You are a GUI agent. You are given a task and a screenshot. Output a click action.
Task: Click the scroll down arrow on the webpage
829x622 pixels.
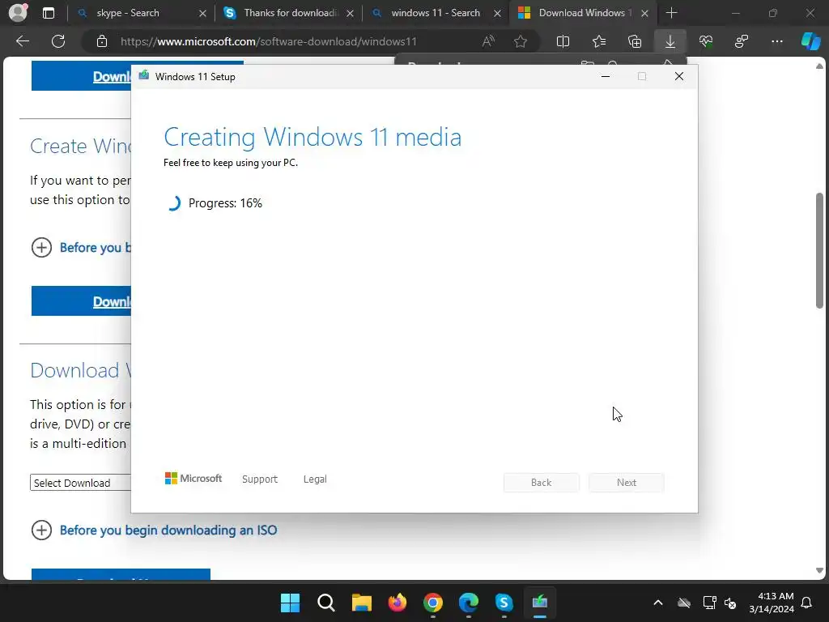tap(819, 570)
